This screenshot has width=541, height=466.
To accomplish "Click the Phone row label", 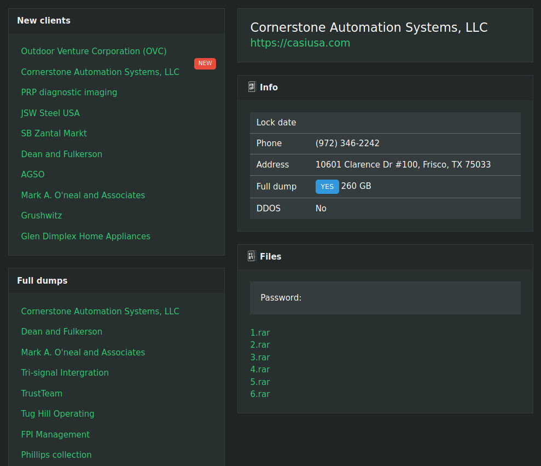I will point(269,143).
